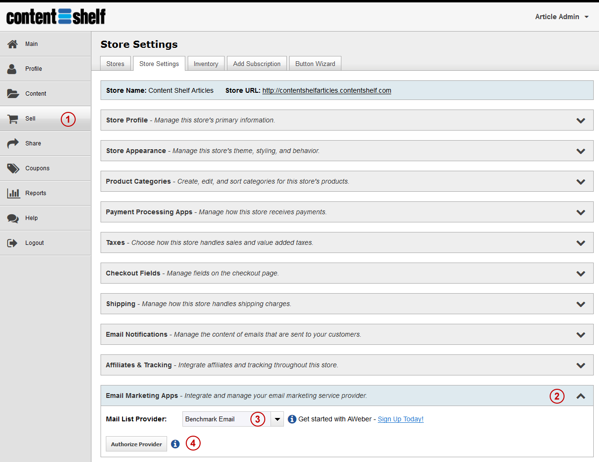Click the Content folder icon
The image size is (599, 462).
(13, 94)
